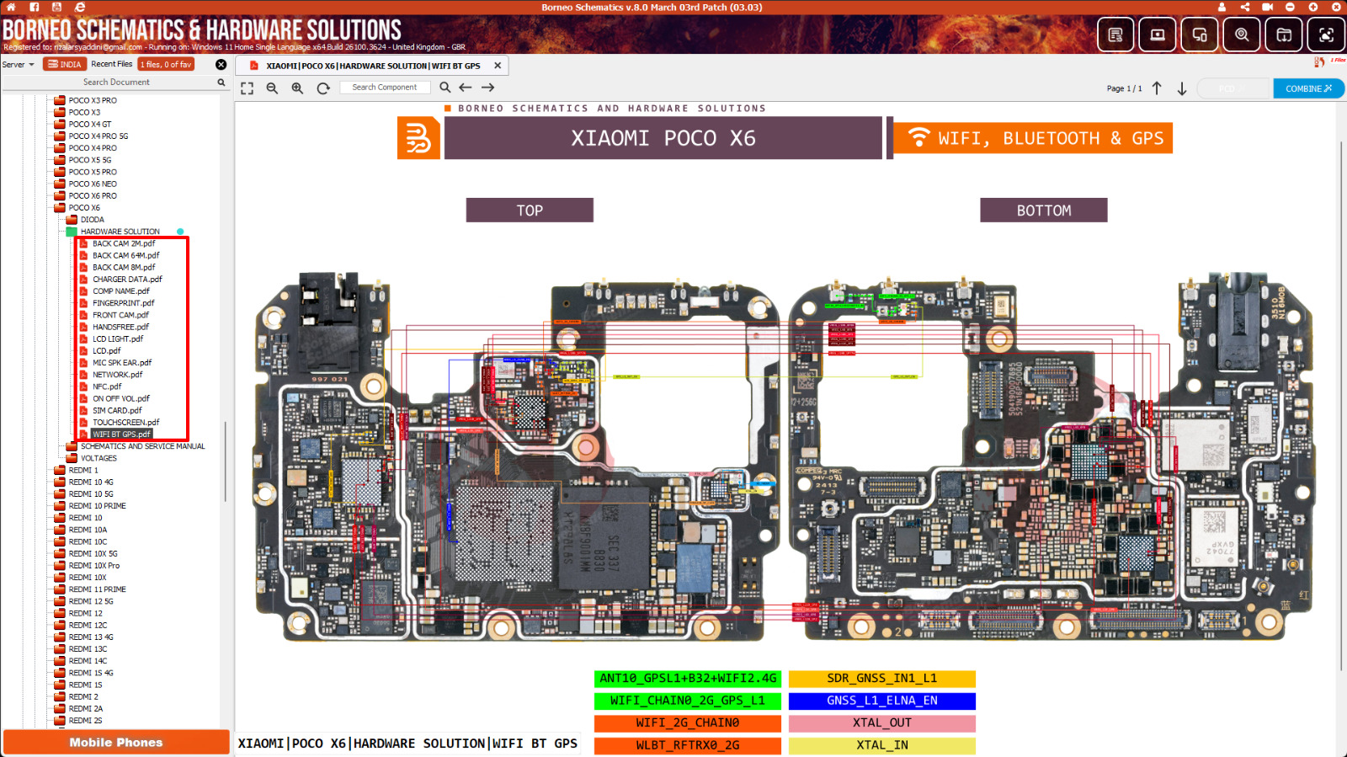1347x757 pixels.
Task: Open the laptop schematics tool button
Action: (1158, 35)
